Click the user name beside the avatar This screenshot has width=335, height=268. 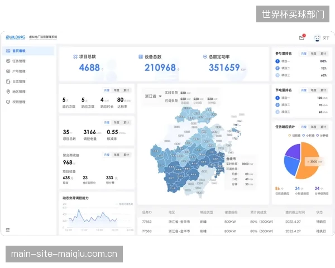[x=326, y=38]
